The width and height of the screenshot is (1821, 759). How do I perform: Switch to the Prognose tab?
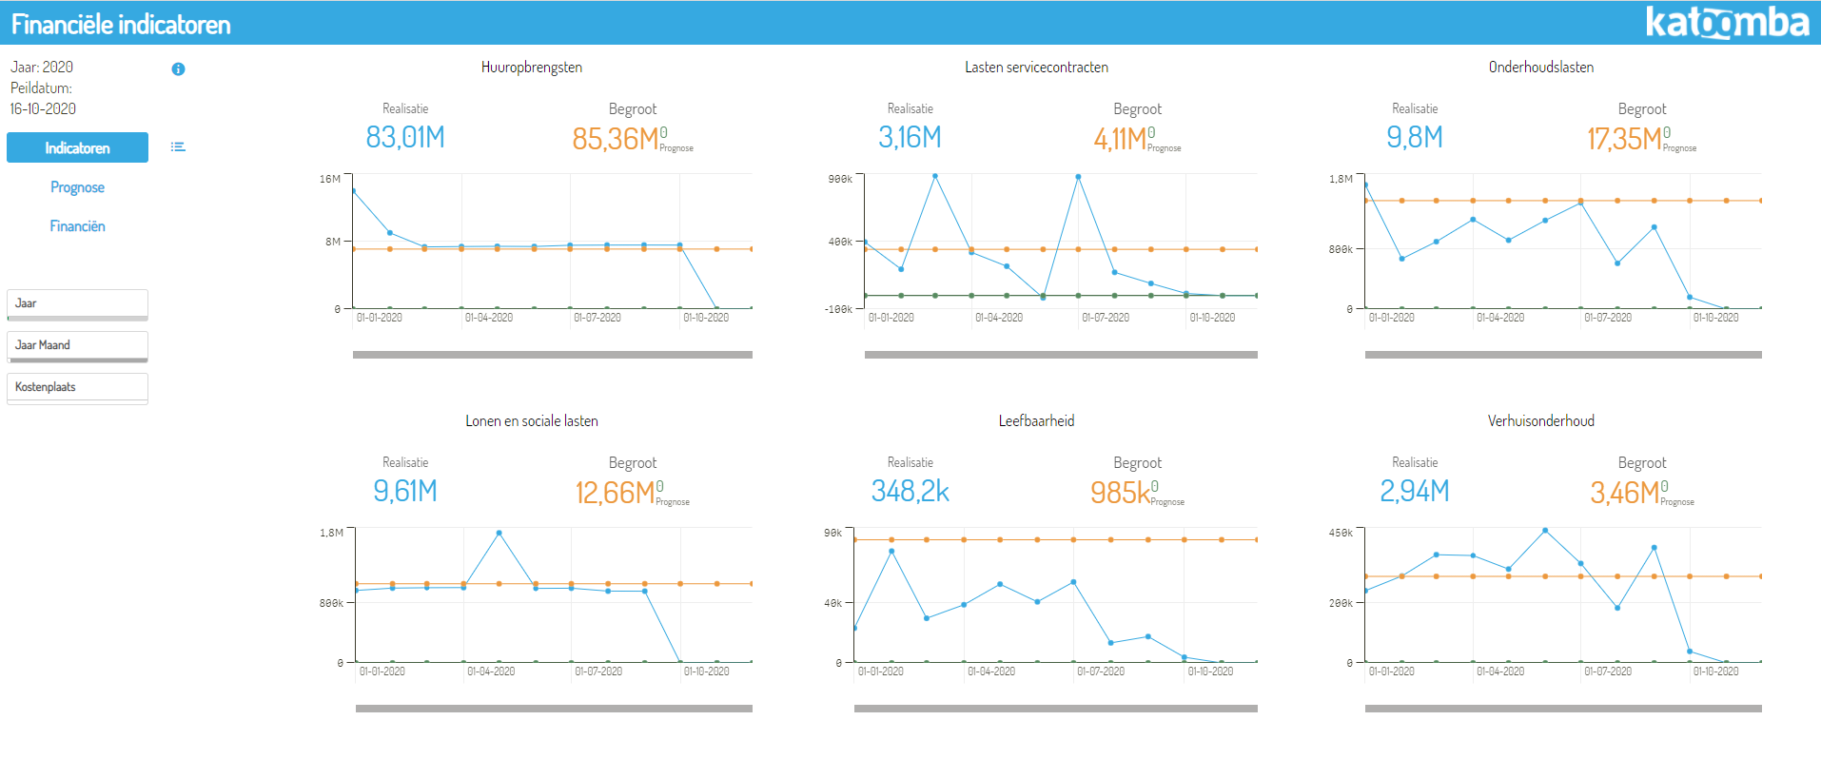pyautogui.click(x=77, y=187)
